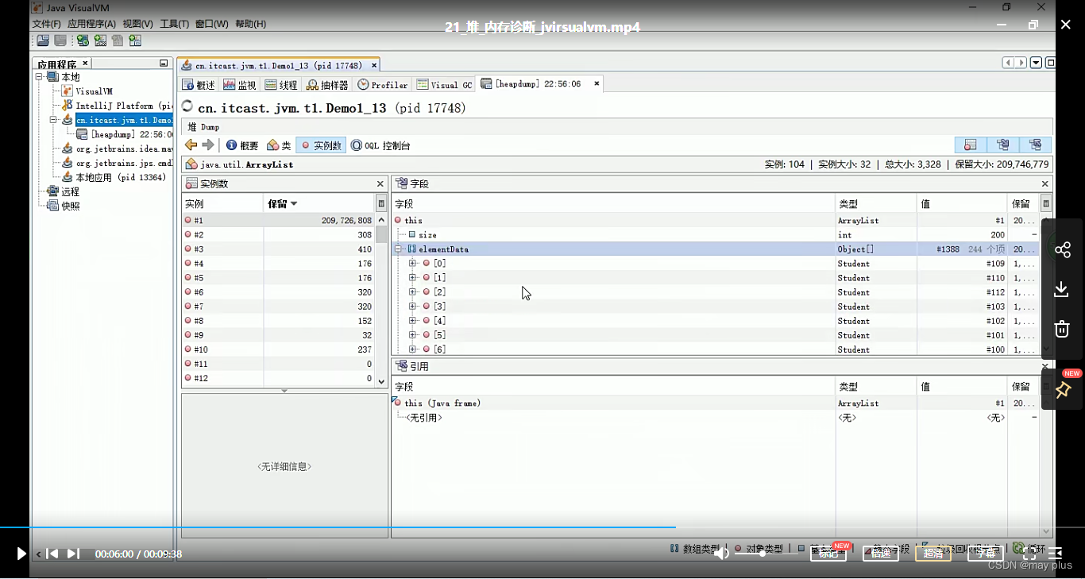Select the IntelliJ Platform tree node
This screenshot has height=579, width=1085.
[117, 106]
